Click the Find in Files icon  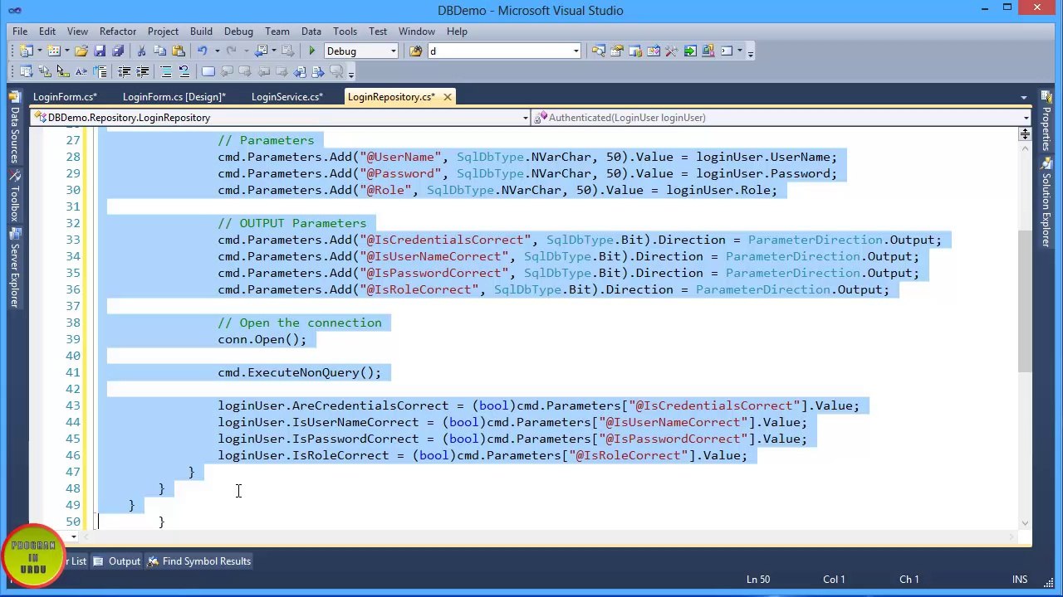coord(415,51)
